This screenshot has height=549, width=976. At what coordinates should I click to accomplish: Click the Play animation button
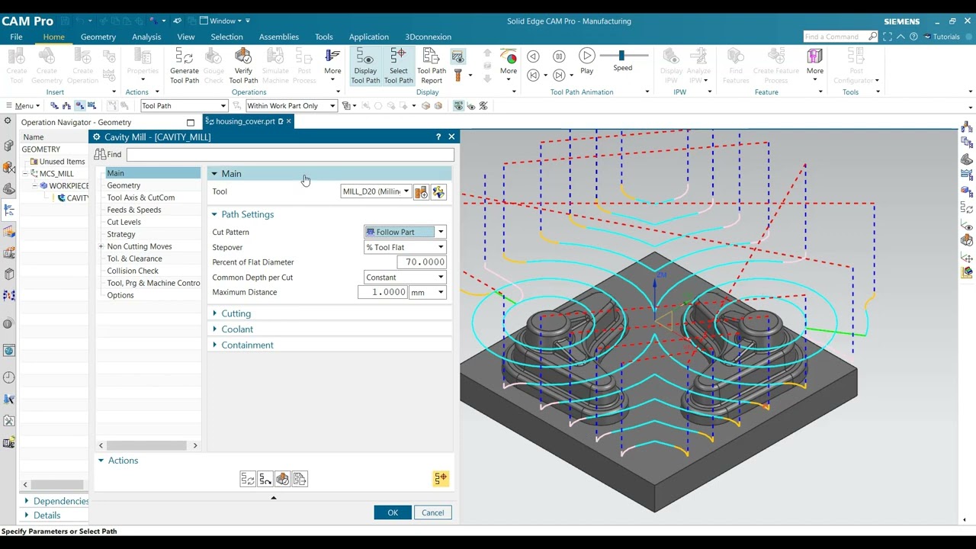586,56
